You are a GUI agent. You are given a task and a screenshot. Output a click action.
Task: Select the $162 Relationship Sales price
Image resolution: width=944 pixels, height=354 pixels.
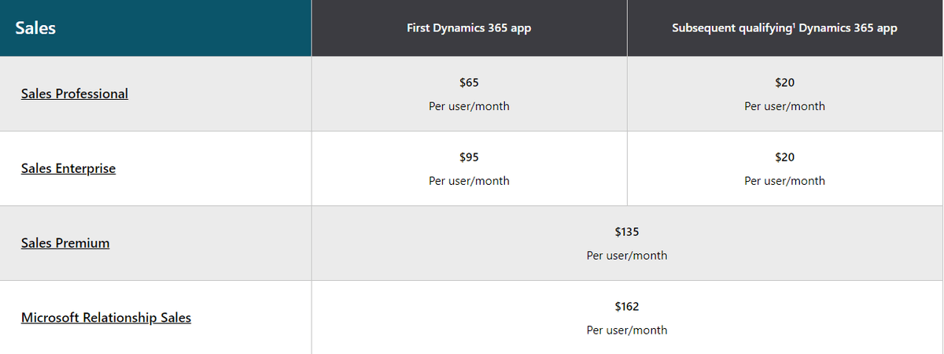pyautogui.click(x=627, y=306)
